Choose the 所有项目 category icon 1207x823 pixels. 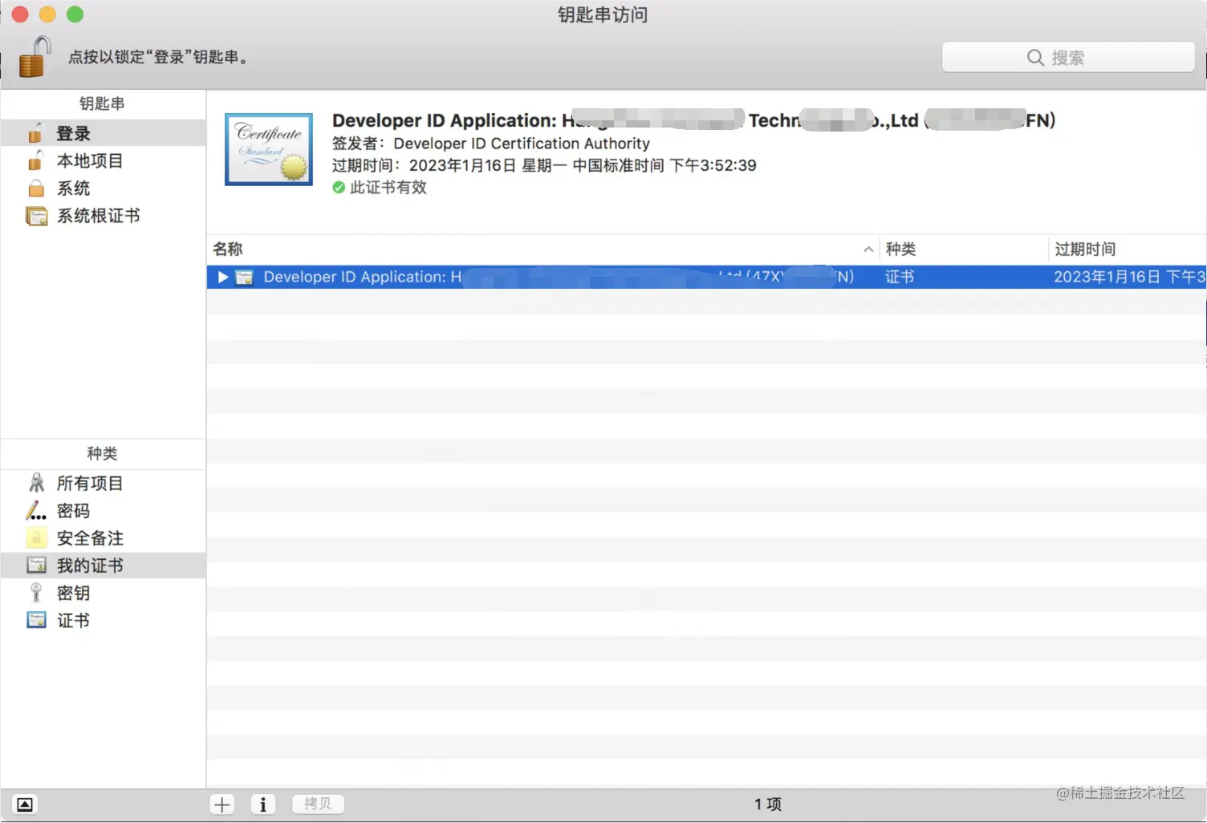click(37, 483)
